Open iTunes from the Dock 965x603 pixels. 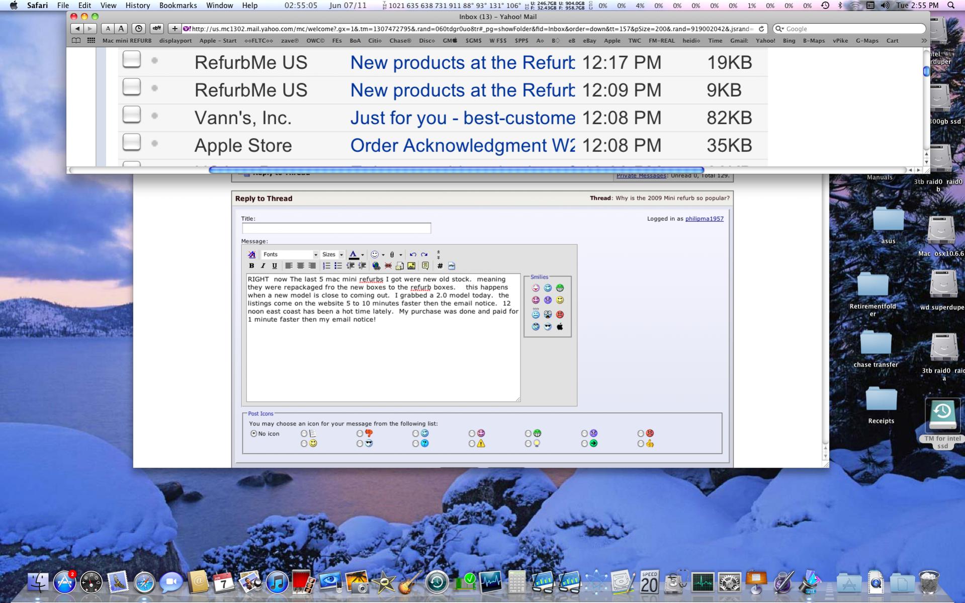[277, 582]
